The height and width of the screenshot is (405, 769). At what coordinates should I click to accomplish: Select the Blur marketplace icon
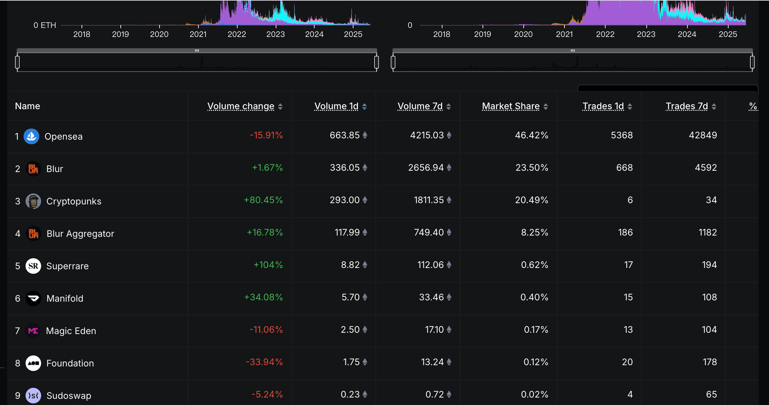tap(33, 168)
